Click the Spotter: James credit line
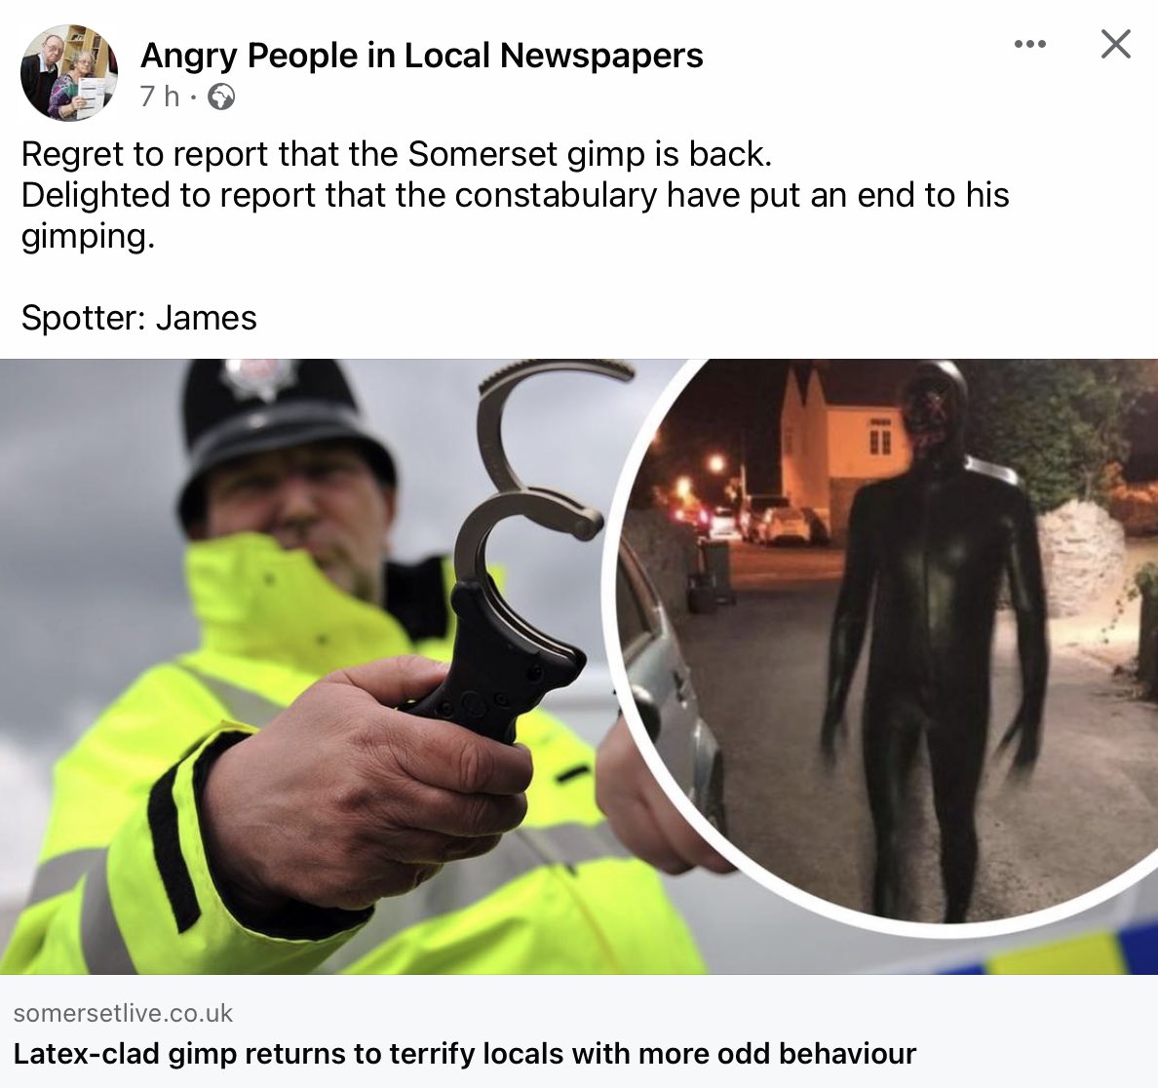1158x1088 pixels. point(138,319)
